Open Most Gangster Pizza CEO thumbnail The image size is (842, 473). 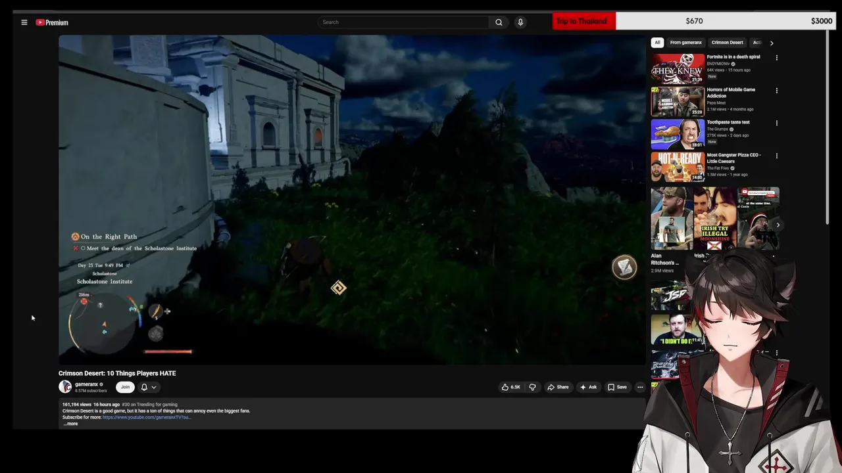click(x=678, y=167)
